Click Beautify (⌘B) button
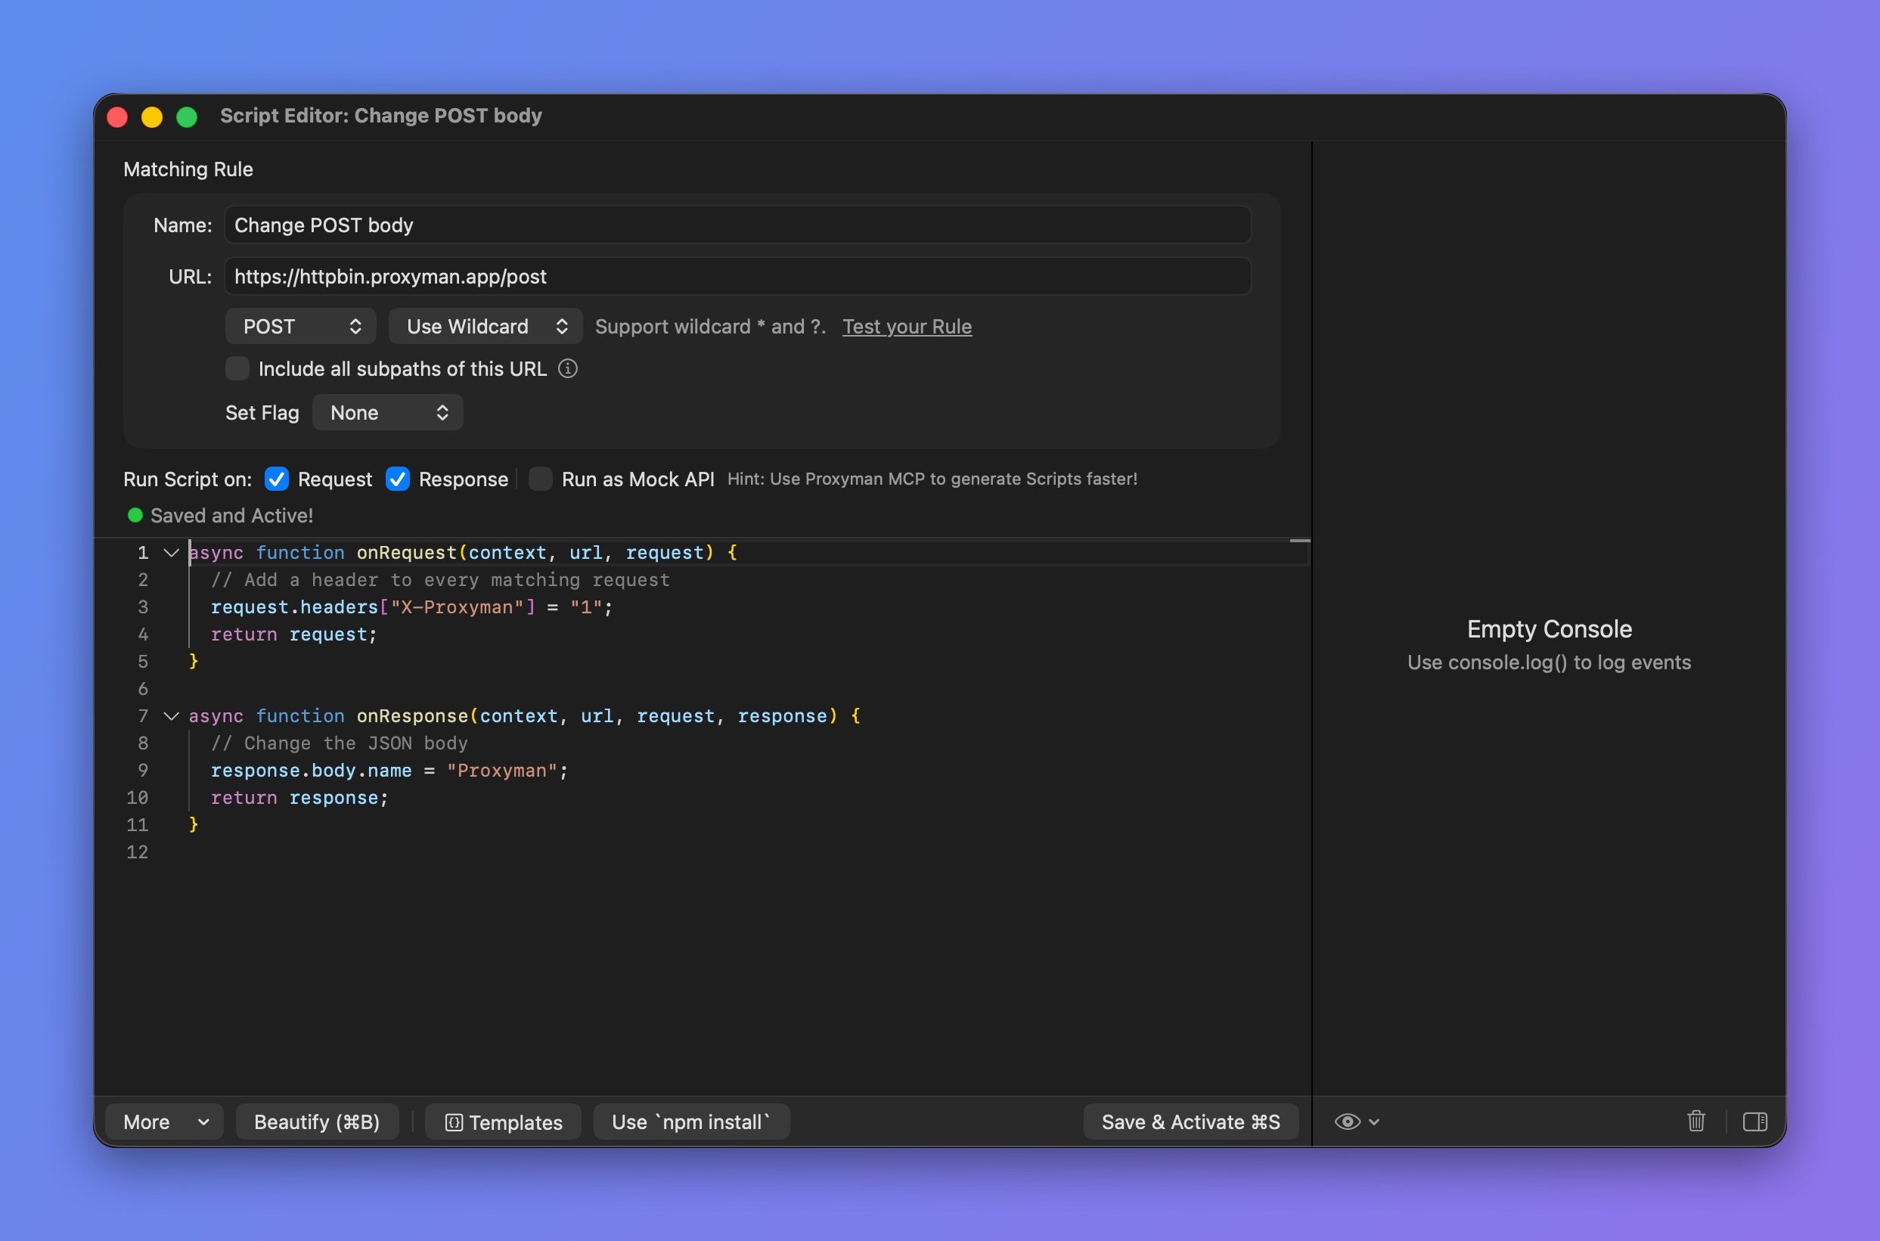 [317, 1122]
